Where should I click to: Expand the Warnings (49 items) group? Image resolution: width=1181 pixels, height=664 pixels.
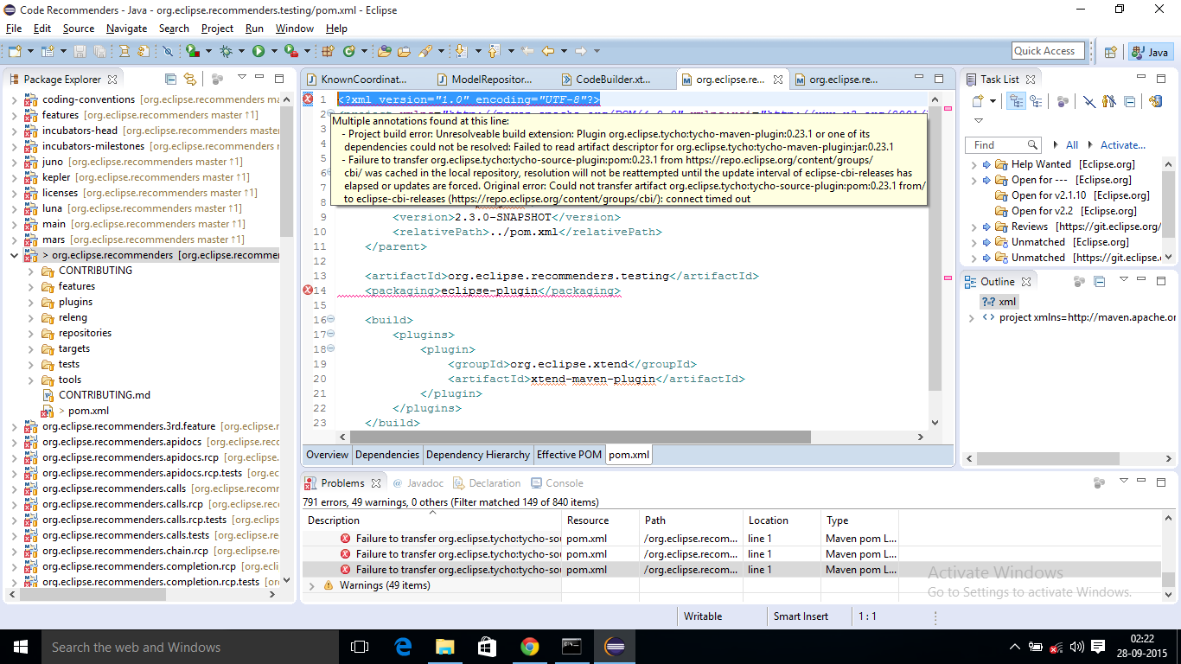coord(312,585)
